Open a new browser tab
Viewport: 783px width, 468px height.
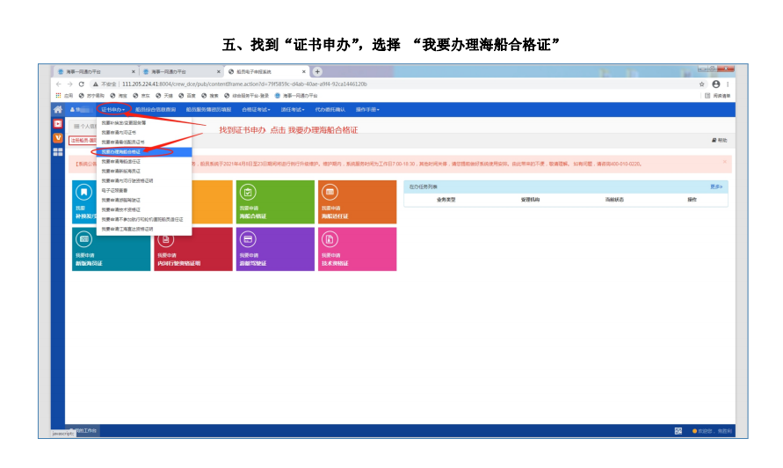tap(317, 71)
